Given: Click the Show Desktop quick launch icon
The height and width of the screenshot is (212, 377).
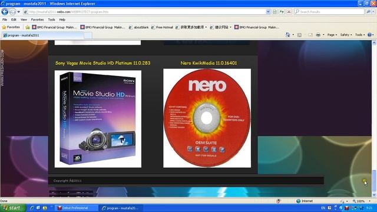Looking at the screenshot, I should tap(38, 208).
